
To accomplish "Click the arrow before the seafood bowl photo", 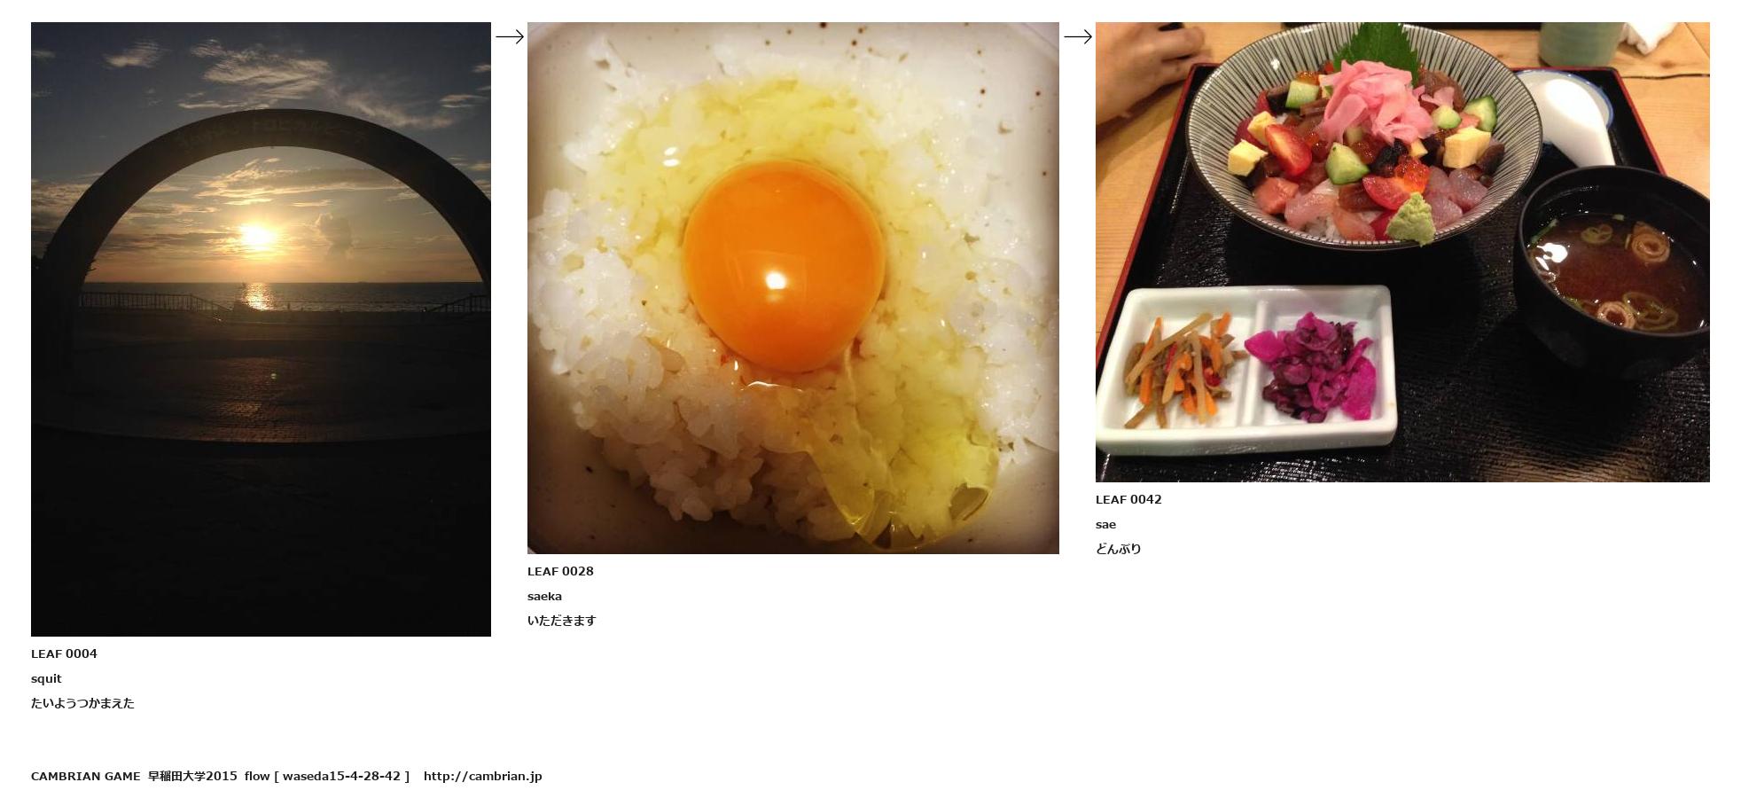I will tap(1078, 36).
